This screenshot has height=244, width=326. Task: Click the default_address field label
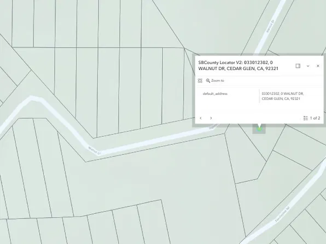click(x=215, y=94)
